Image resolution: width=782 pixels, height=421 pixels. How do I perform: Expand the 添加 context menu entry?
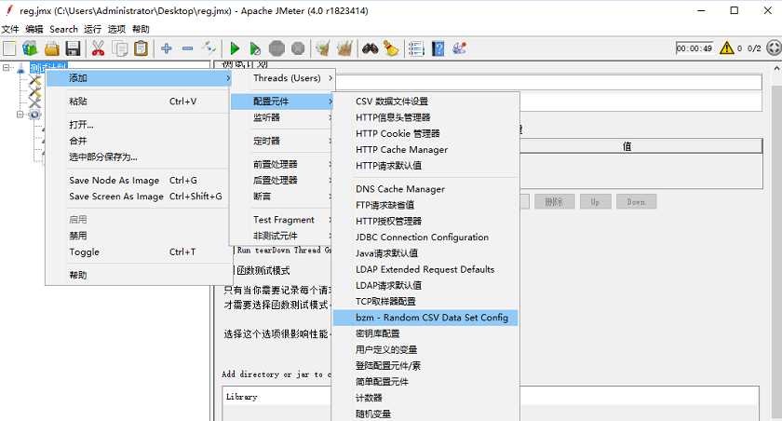[x=139, y=78]
